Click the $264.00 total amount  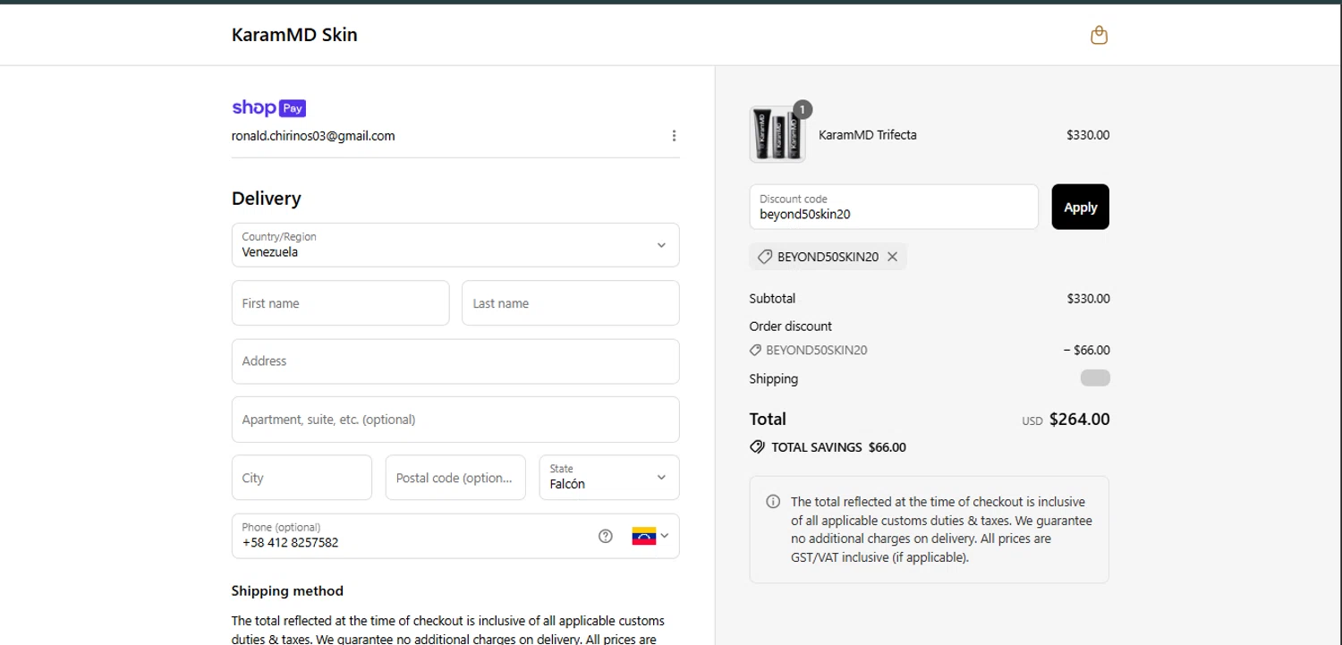click(1080, 419)
